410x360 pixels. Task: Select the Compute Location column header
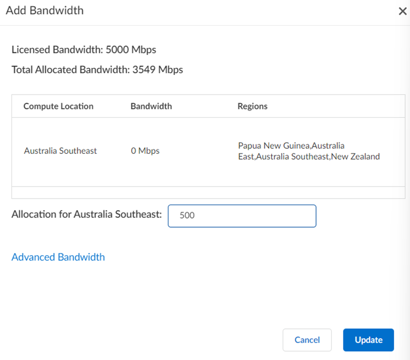(x=58, y=106)
